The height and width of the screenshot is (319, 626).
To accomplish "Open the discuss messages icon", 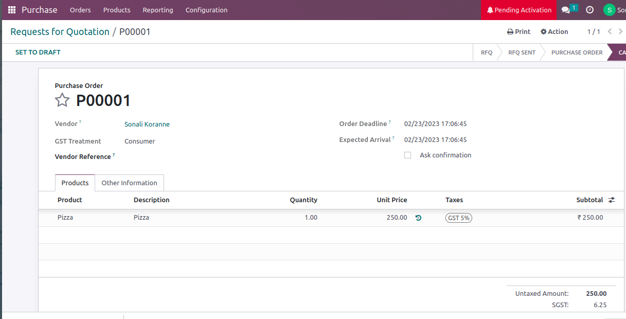I will pos(566,10).
